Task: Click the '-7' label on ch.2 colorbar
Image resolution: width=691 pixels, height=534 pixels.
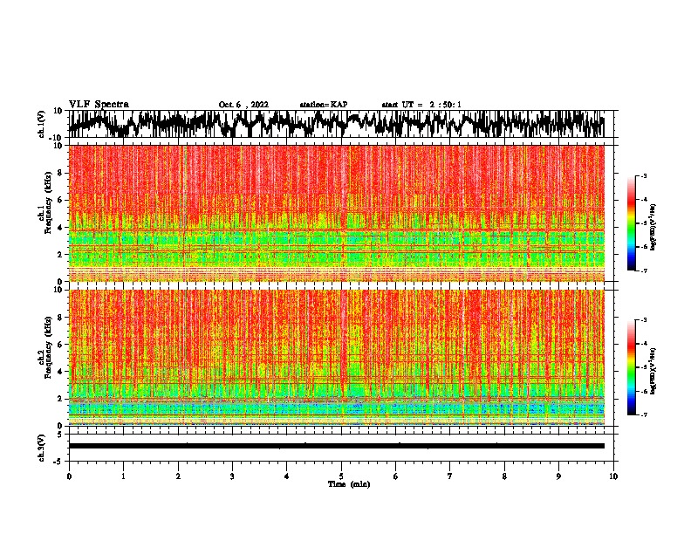Action: [x=643, y=414]
